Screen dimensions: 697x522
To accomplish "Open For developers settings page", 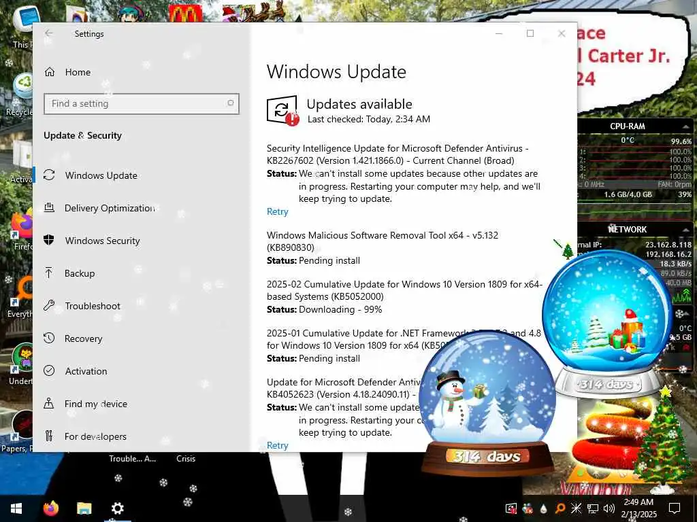I will click(95, 436).
